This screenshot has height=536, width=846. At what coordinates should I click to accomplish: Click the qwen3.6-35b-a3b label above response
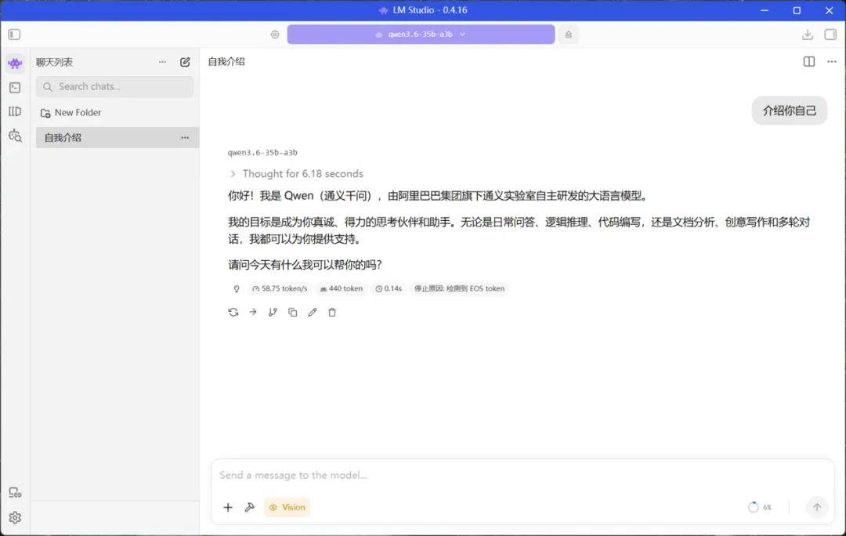point(262,153)
